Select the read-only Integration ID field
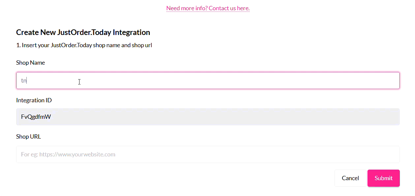This screenshot has height=196, width=415. 208,117
